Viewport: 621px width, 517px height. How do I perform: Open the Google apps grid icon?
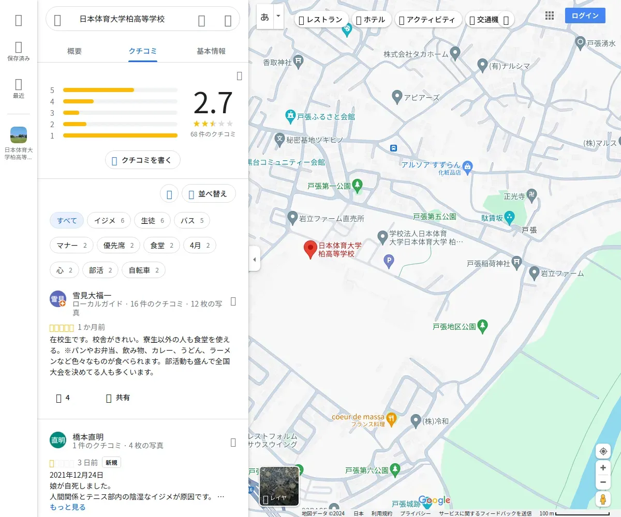coord(550,16)
